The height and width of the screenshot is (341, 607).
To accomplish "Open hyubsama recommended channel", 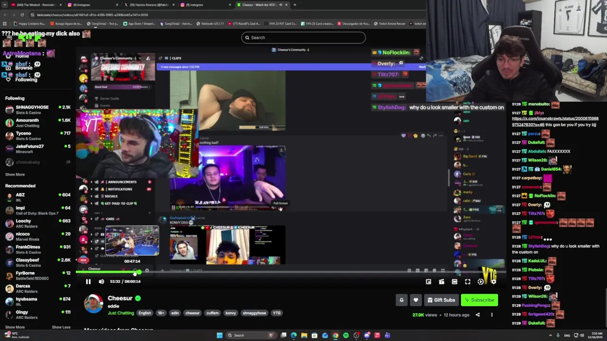I will [37, 301].
